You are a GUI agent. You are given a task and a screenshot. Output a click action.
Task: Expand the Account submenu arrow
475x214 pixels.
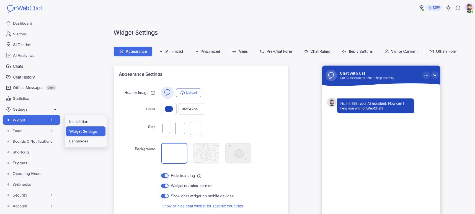(51, 206)
